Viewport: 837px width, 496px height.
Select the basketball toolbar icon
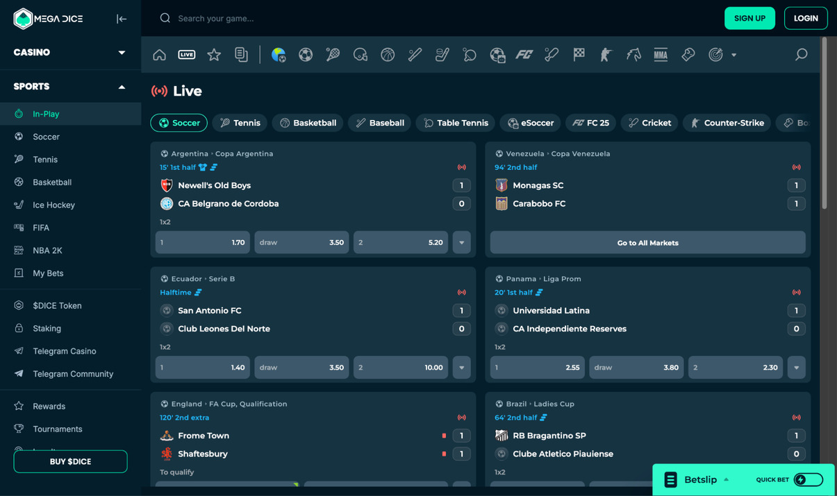pos(388,55)
